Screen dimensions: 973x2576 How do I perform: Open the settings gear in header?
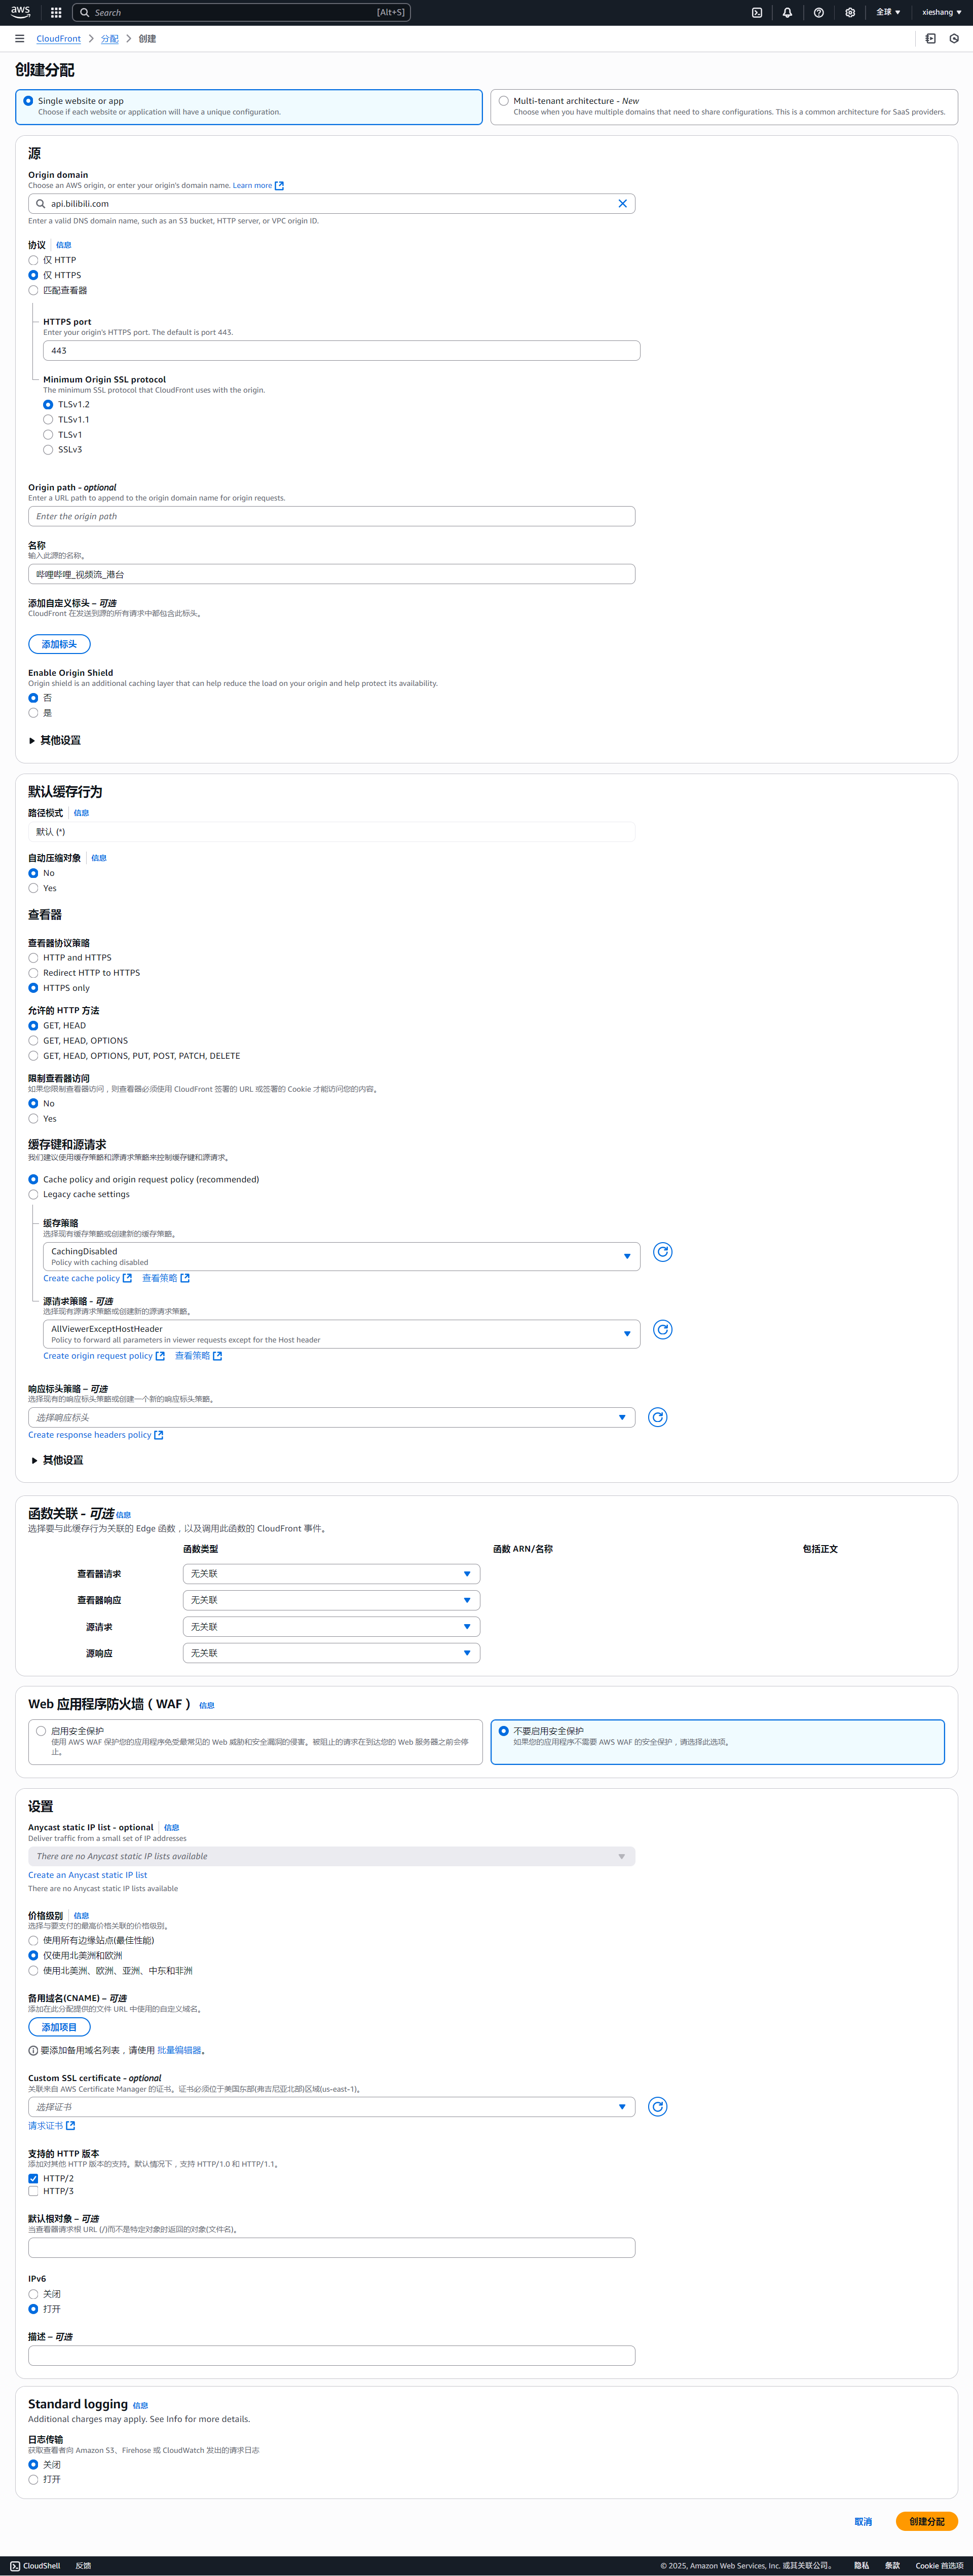click(x=849, y=13)
